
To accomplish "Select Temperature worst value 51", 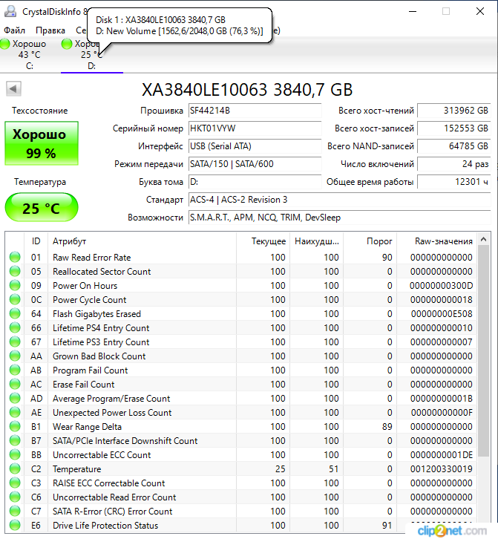I will click(x=334, y=469).
